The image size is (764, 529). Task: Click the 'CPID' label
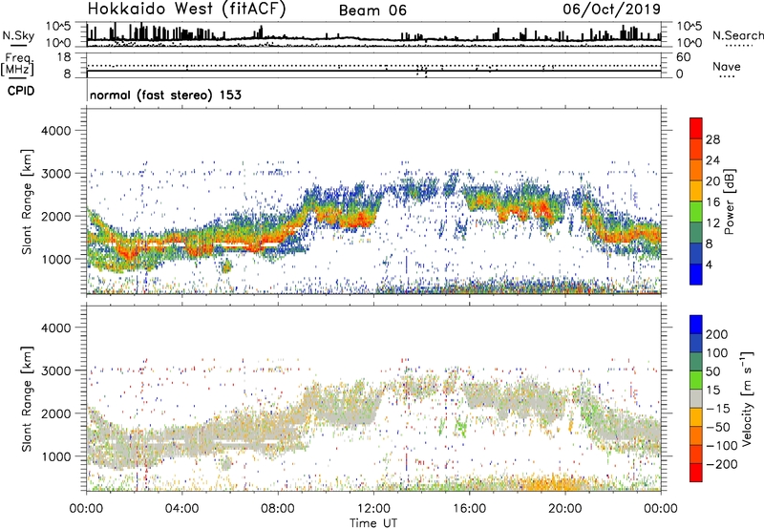21,91
